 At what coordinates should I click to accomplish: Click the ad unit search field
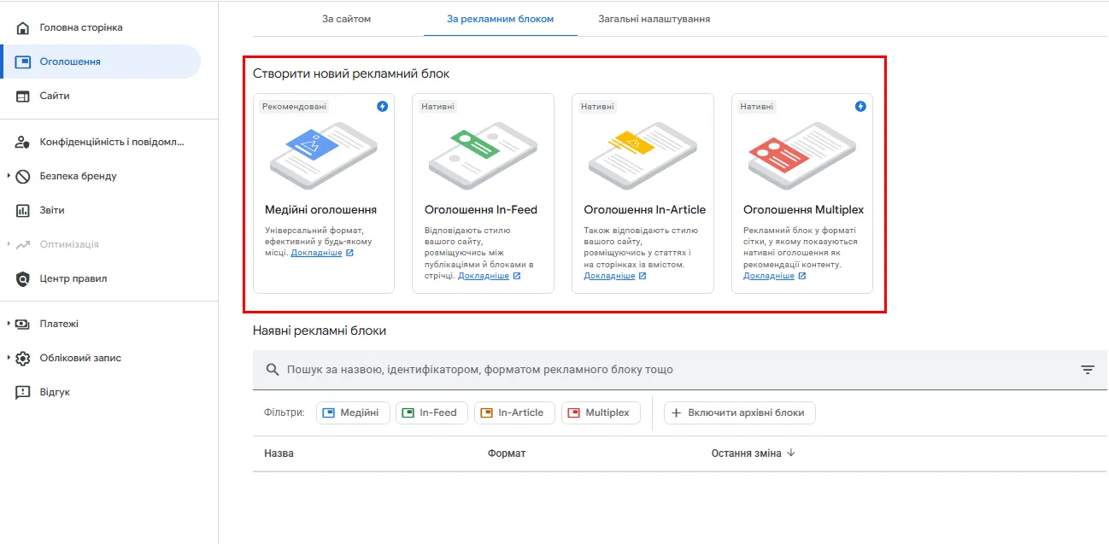click(x=666, y=370)
